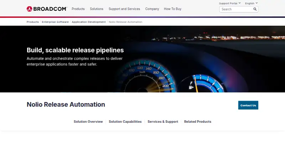Click the hero headline about release pipelines
This screenshot has height=157, width=285.
pyautogui.click(x=75, y=50)
